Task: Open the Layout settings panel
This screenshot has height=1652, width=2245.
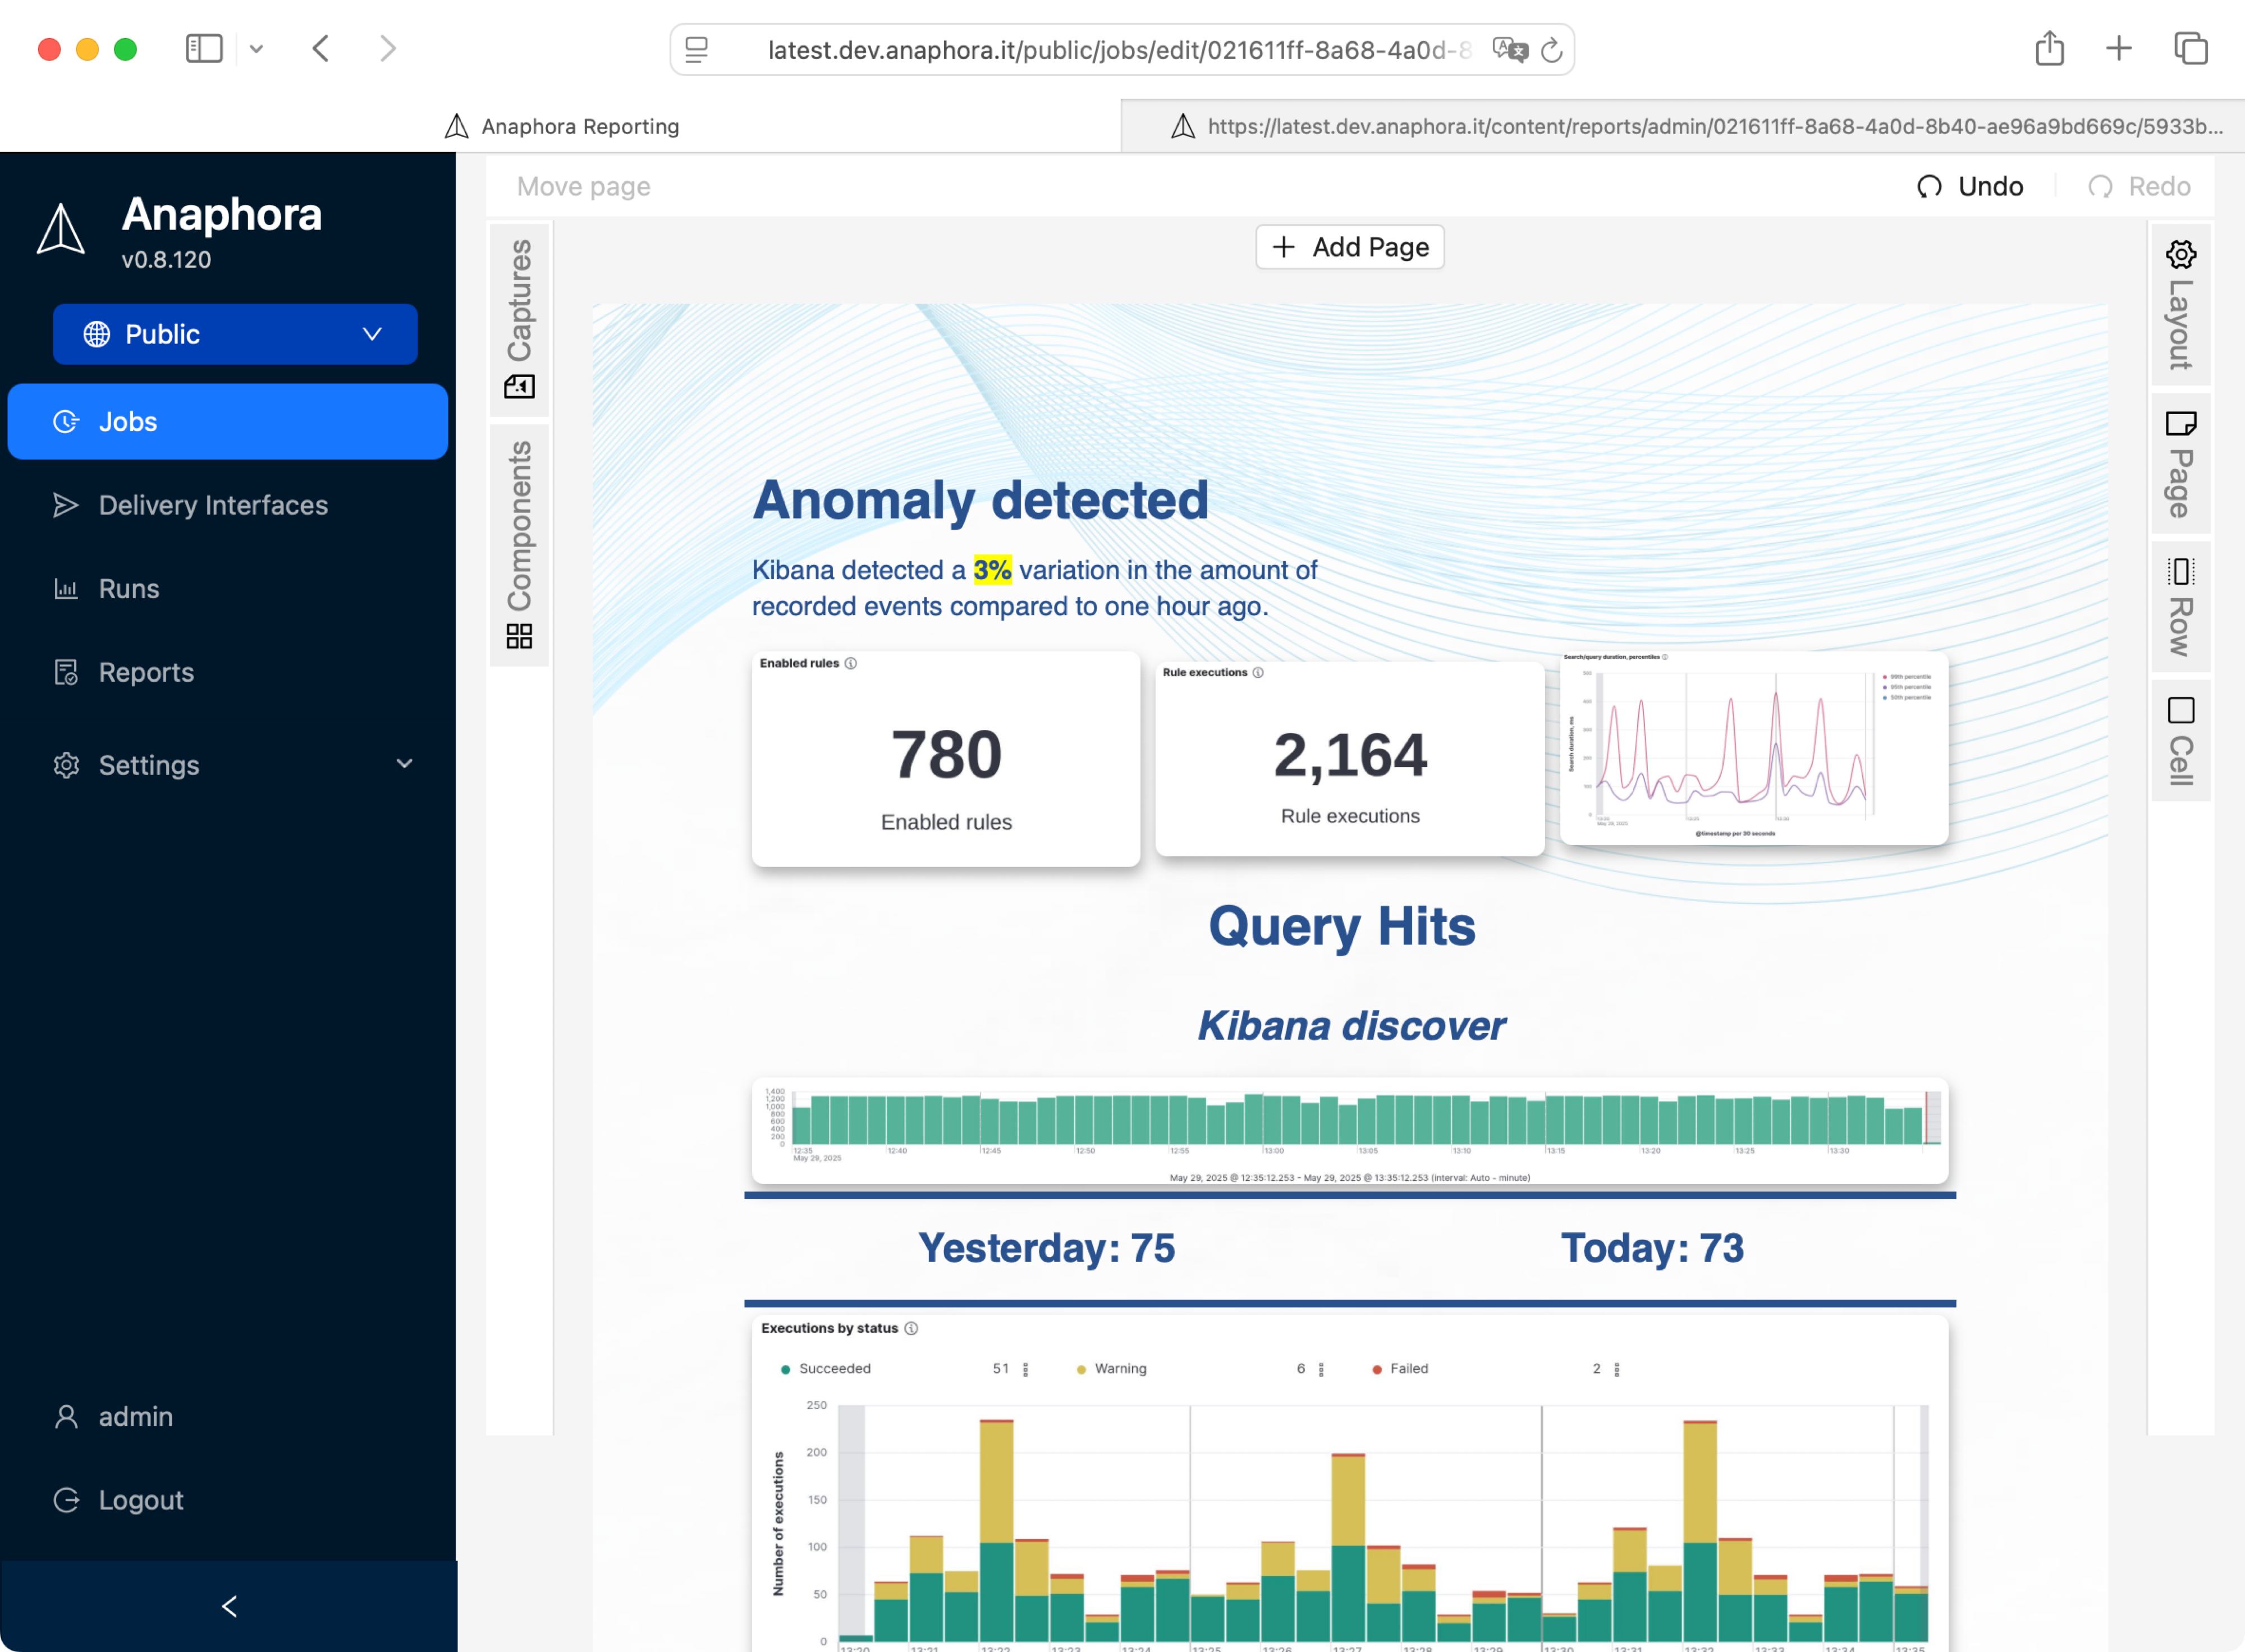Action: [x=2180, y=304]
